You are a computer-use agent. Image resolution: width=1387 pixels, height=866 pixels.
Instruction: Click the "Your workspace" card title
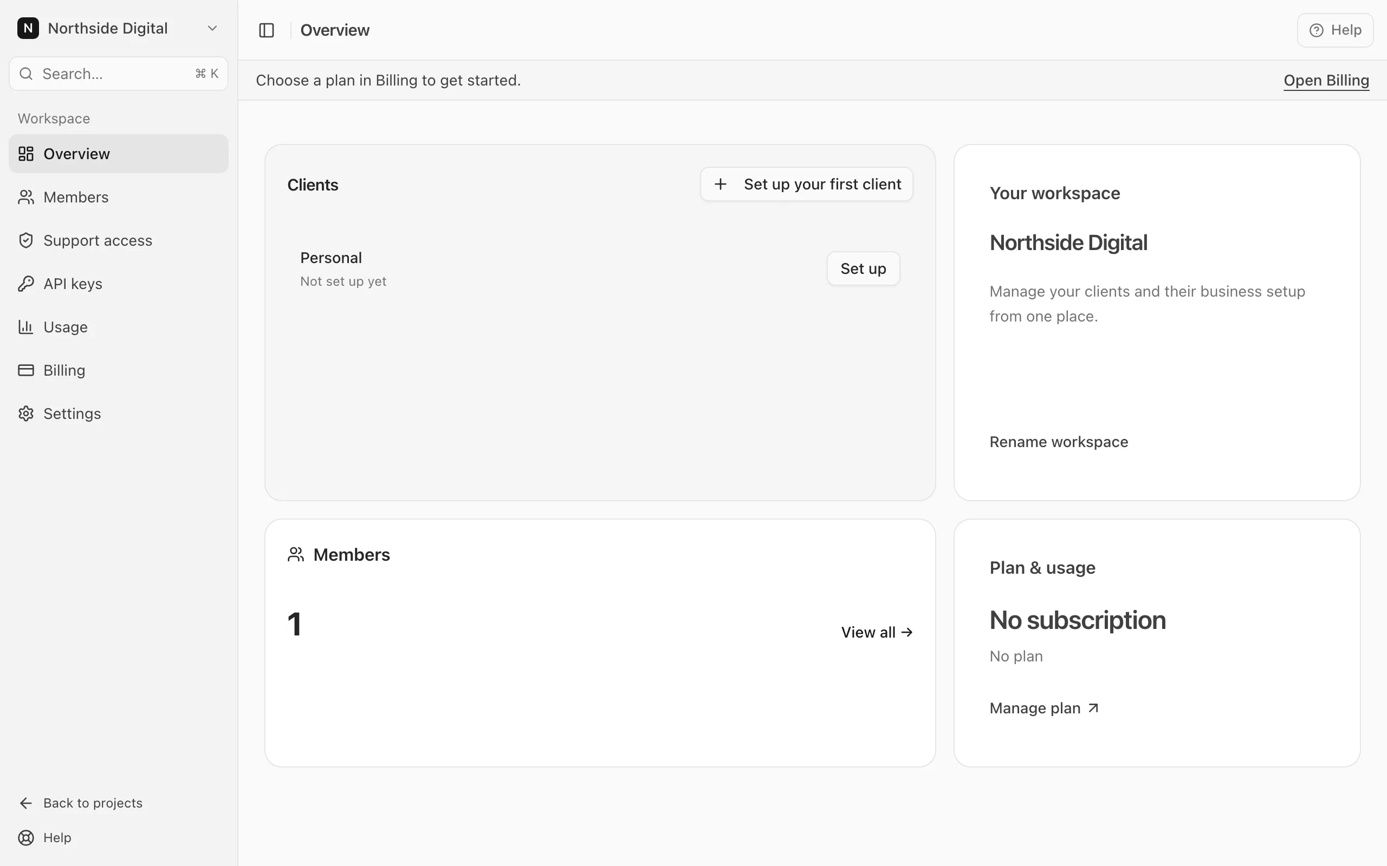[1054, 194]
